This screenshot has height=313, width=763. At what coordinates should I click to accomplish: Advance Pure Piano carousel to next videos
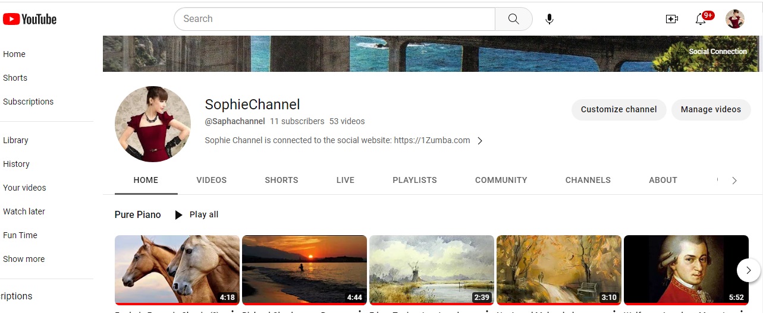pos(748,270)
